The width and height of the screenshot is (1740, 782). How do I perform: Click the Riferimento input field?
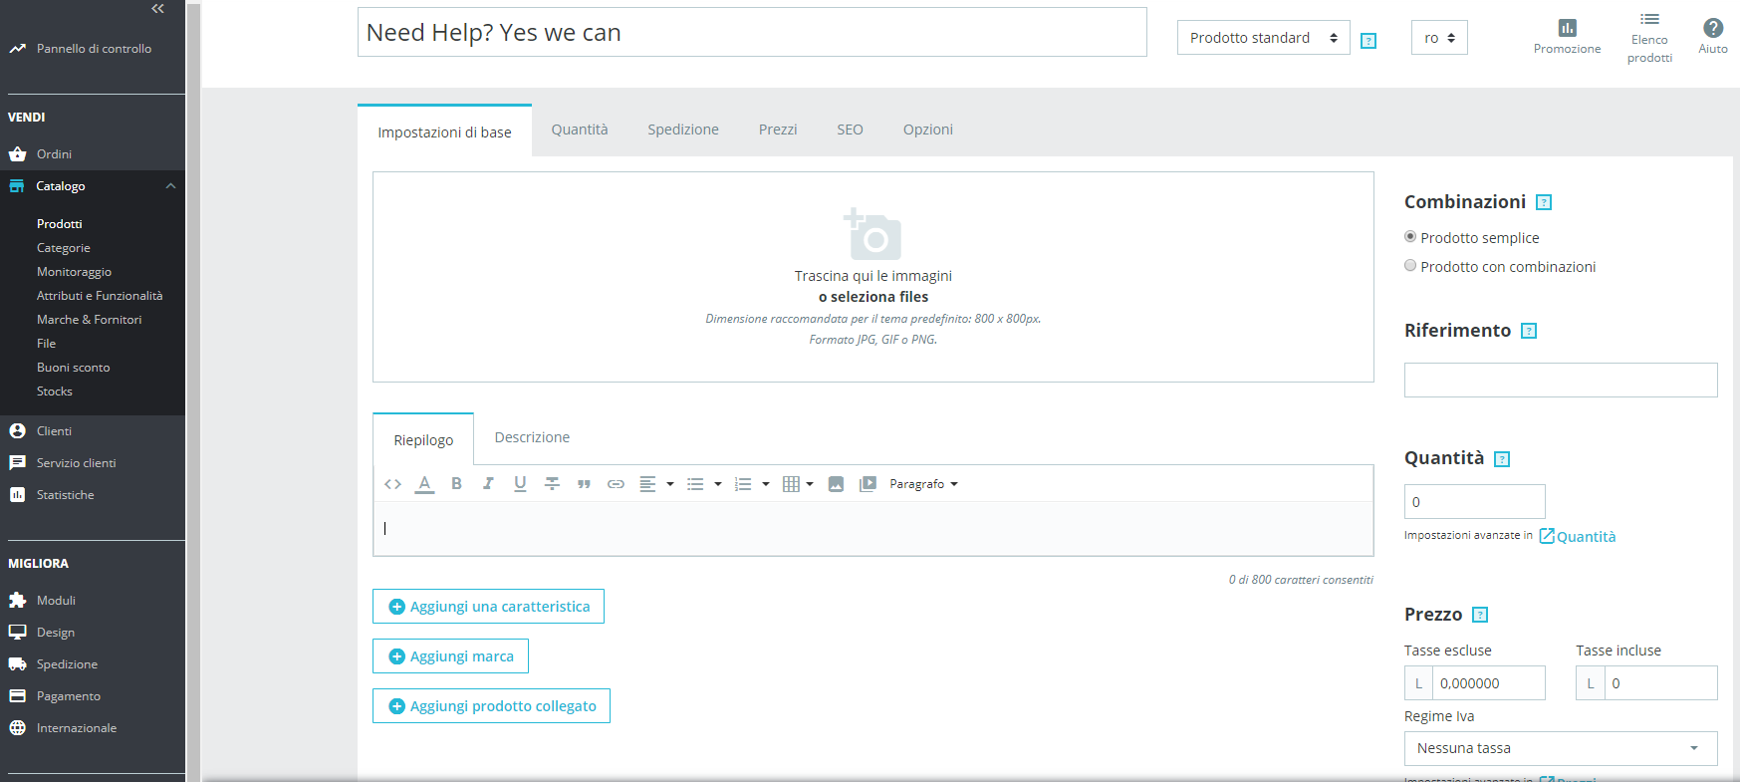(1561, 380)
